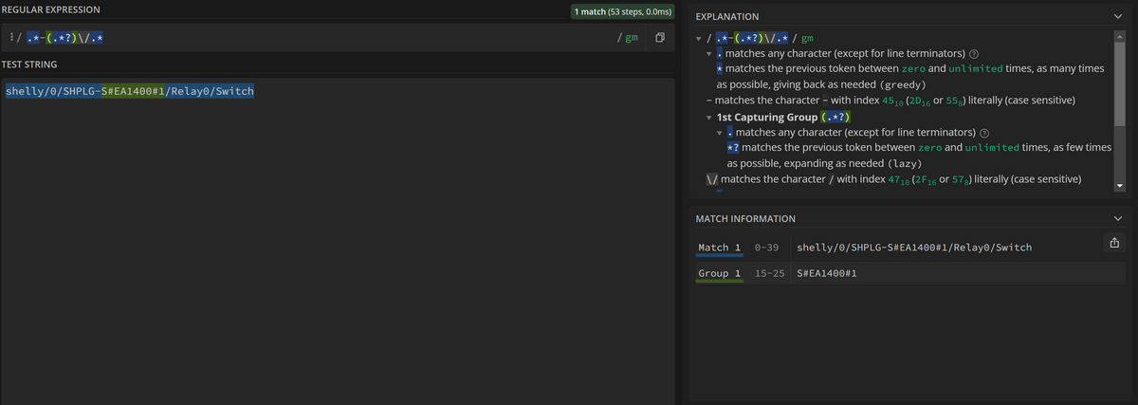Image resolution: width=1138 pixels, height=405 pixels.
Task: Collapse the Match Information panel chevron
Action: click(x=1118, y=218)
